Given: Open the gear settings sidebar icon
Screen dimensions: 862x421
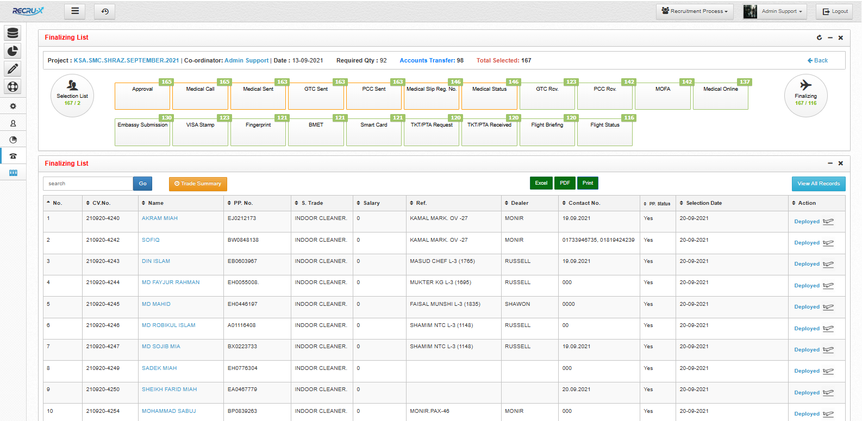Looking at the screenshot, I should 13,106.
